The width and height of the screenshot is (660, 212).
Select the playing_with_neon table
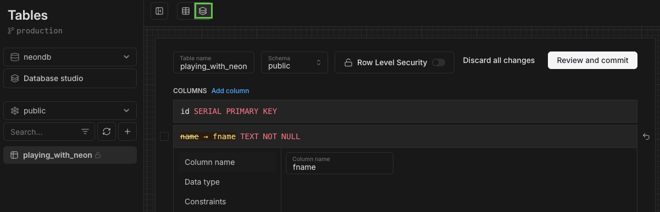70,155
